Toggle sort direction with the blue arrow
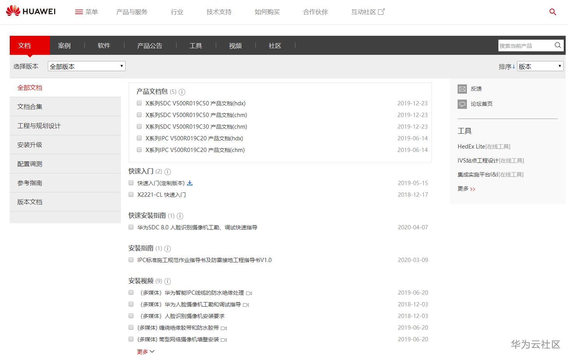568x360 pixels. coord(514,66)
